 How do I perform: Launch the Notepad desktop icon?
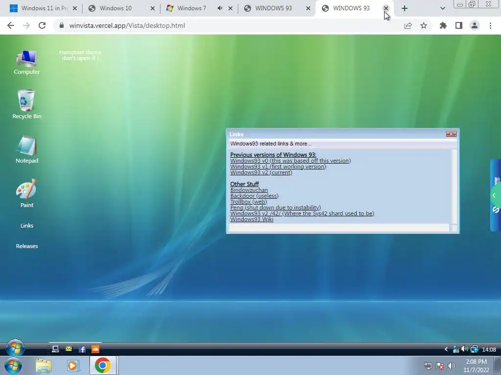pos(27,150)
